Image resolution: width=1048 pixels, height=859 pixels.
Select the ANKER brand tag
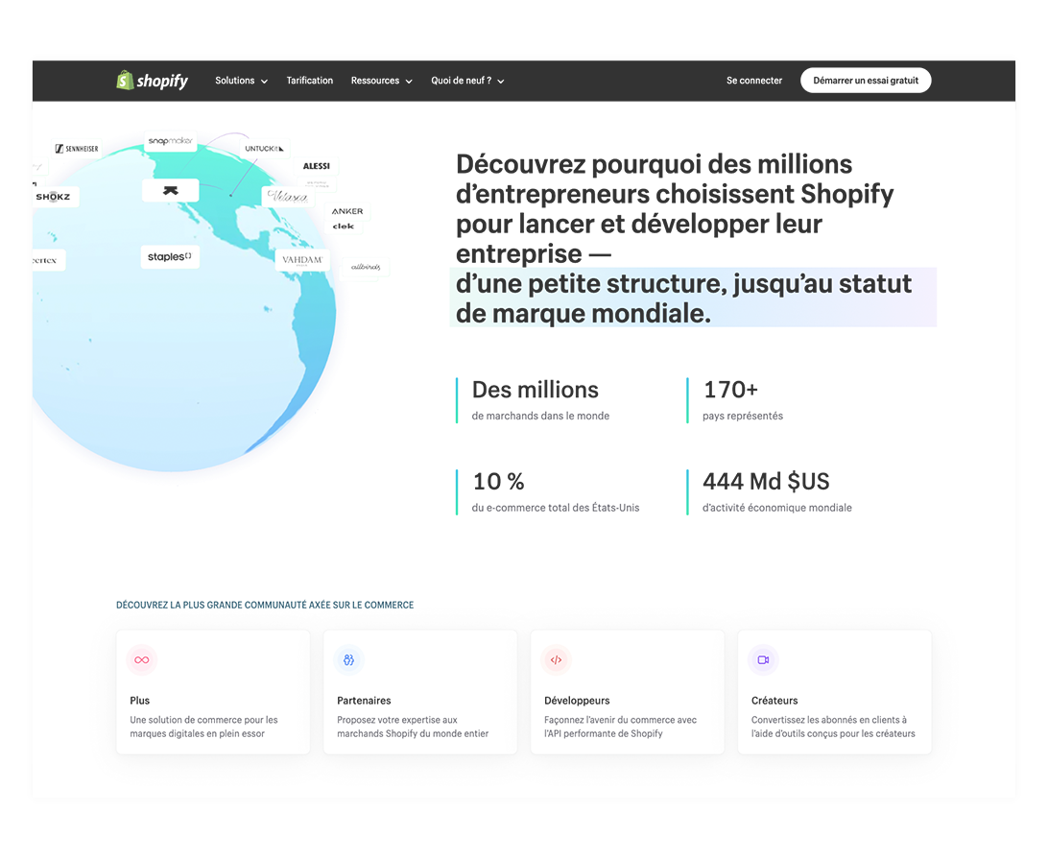pos(346,211)
